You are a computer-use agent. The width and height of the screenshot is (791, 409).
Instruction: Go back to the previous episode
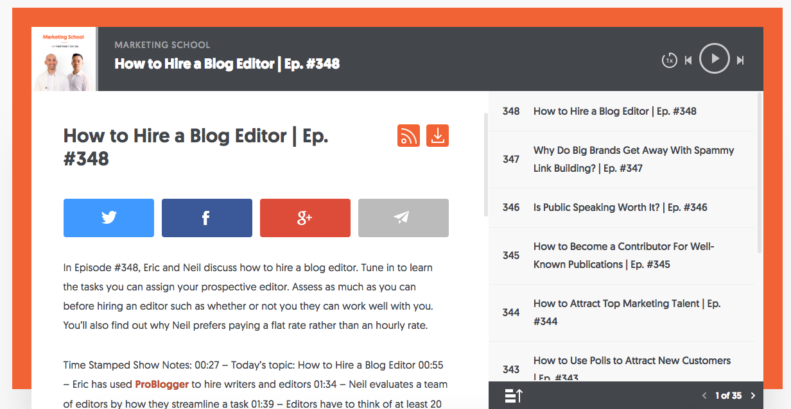pyautogui.click(x=688, y=60)
